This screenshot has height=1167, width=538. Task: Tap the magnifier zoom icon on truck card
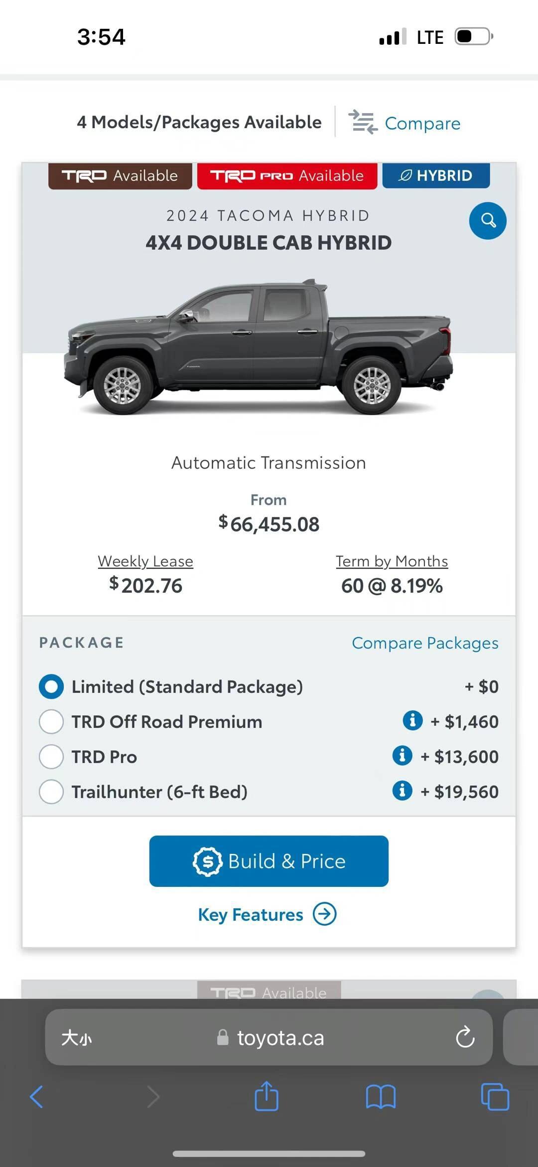point(488,220)
